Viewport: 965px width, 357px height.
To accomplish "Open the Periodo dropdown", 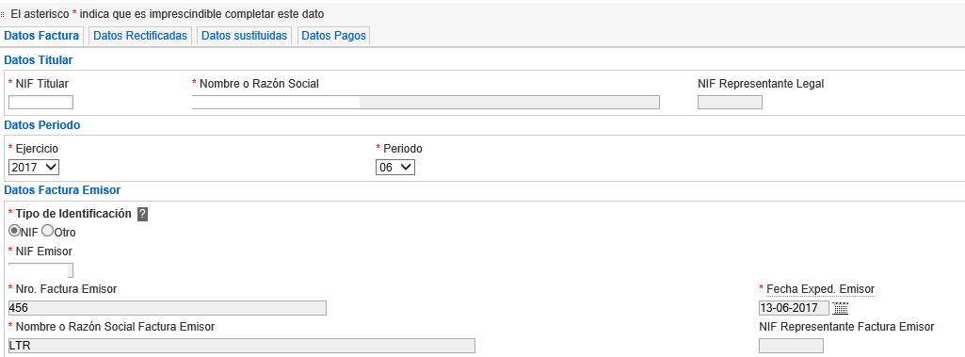I will pos(395,167).
